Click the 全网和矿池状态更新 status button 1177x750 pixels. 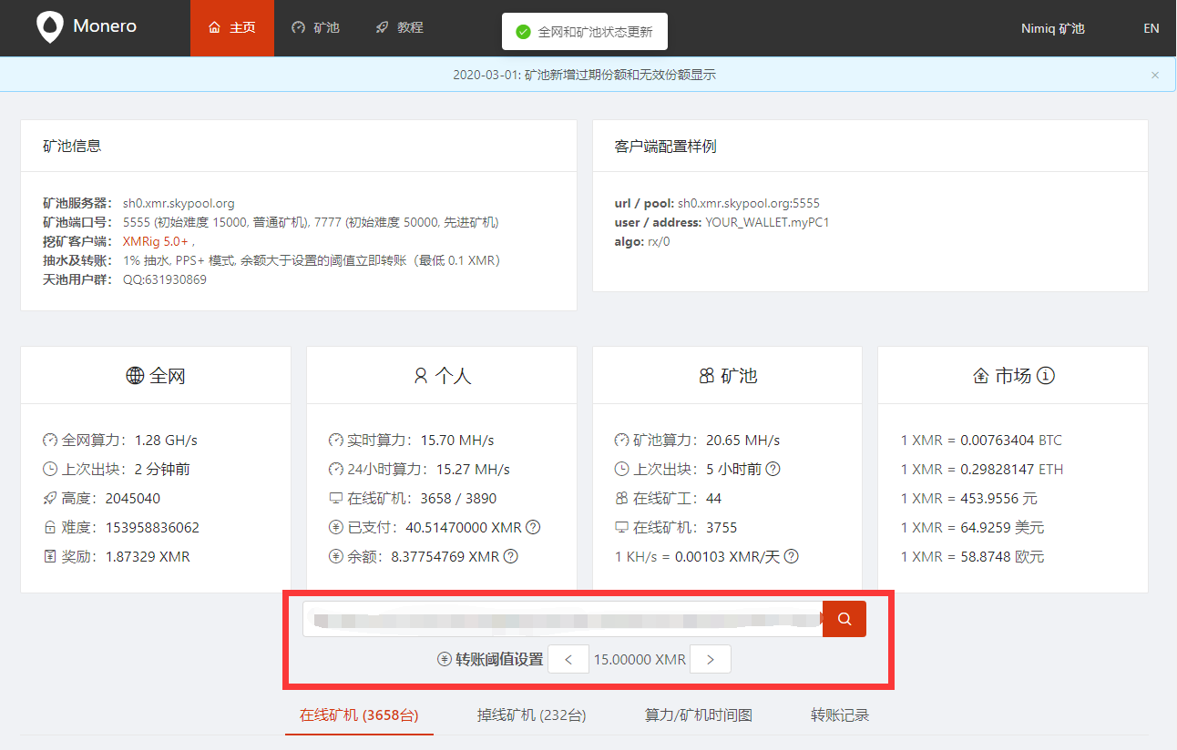click(x=584, y=31)
